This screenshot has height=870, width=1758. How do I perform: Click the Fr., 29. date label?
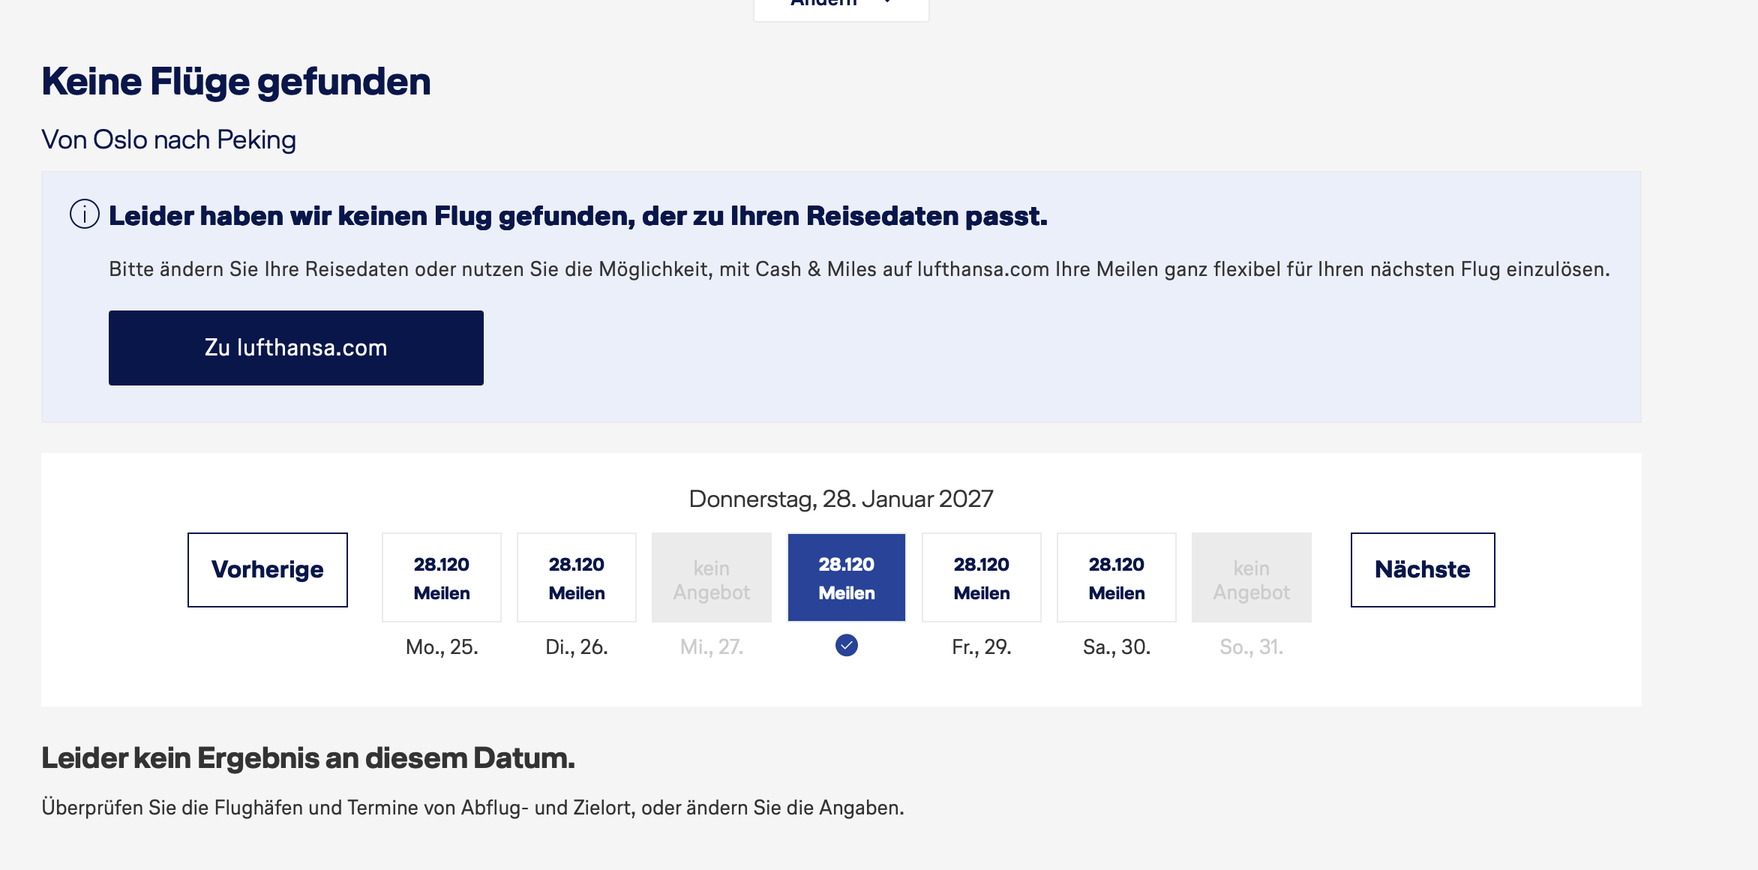[982, 647]
